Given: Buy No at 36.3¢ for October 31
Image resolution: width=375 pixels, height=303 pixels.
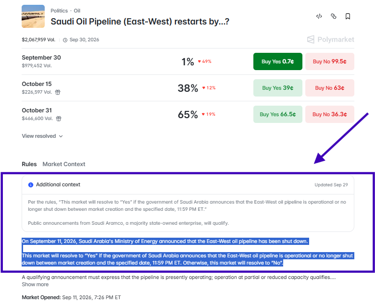Looking at the screenshot, I should tap(329, 114).
